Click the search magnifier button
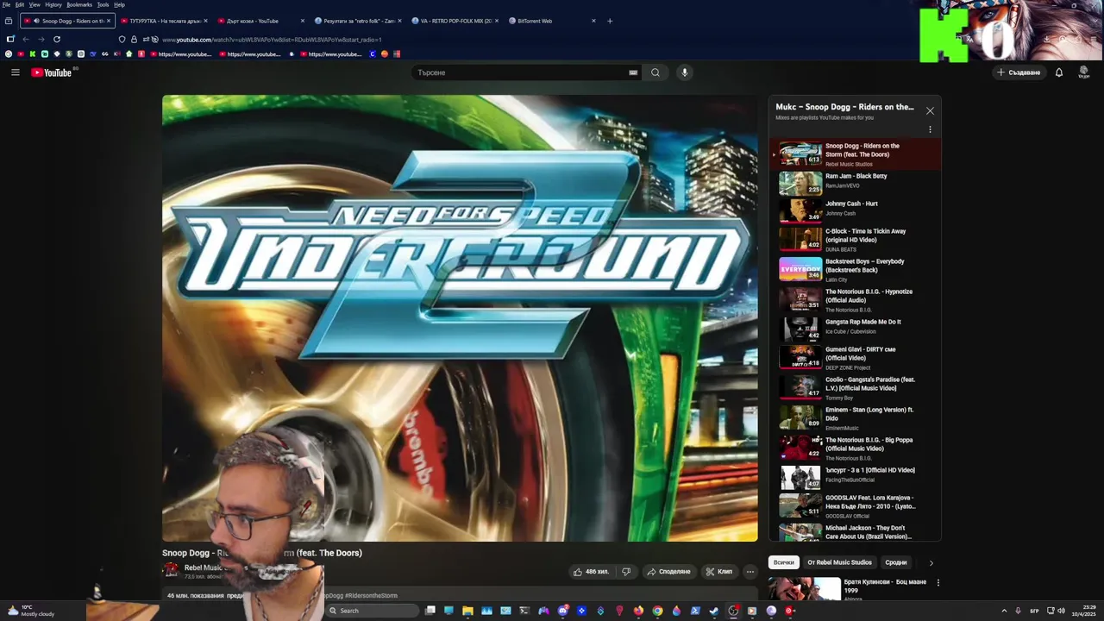Image resolution: width=1104 pixels, height=621 pixels. tap(655, 72)
